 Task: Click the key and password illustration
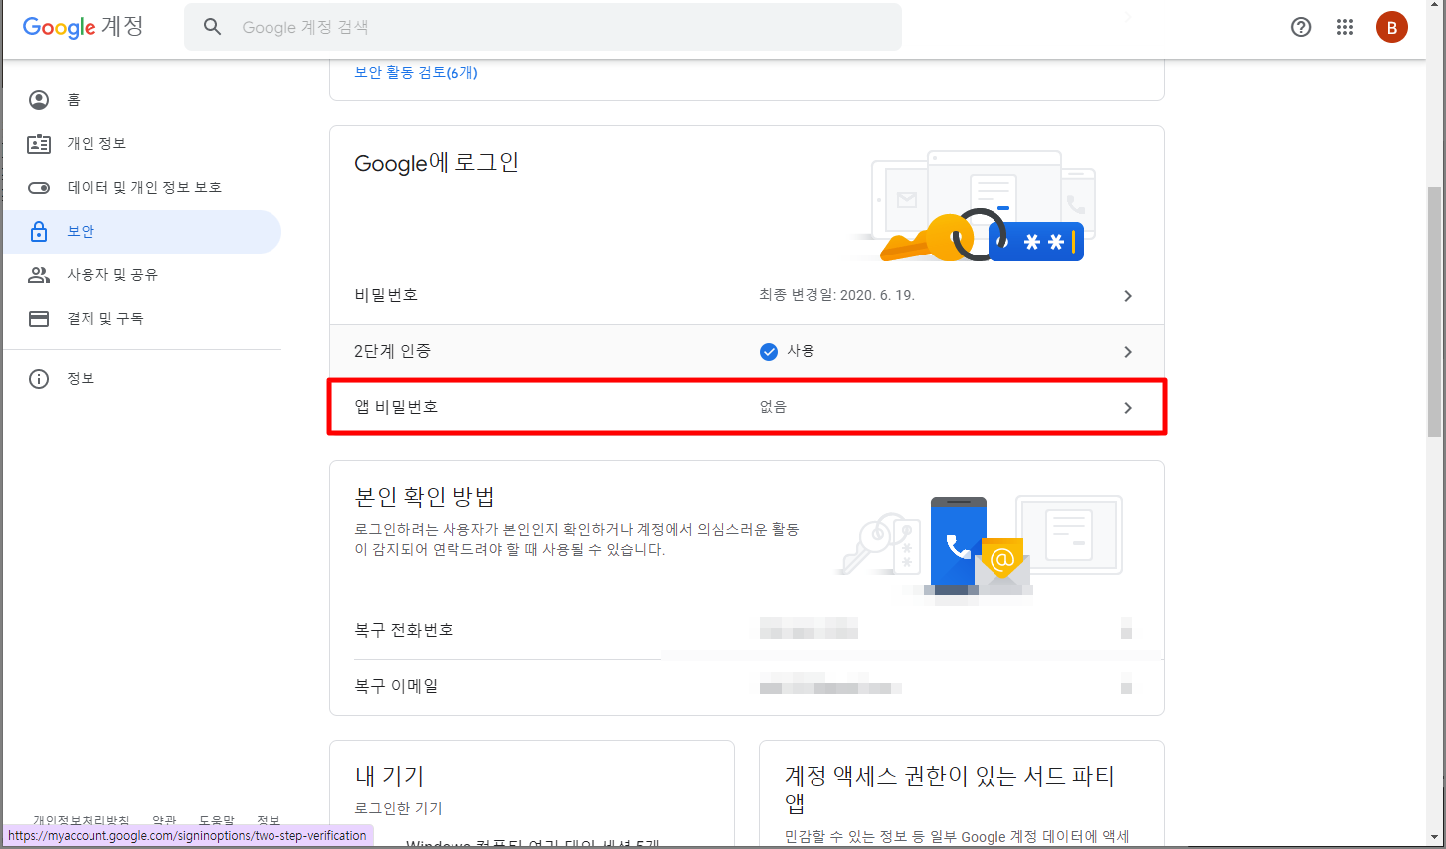[x=975, y=207]
